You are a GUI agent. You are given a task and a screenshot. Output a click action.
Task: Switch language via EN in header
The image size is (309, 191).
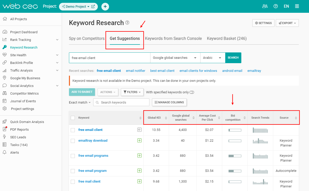point(287,6)
